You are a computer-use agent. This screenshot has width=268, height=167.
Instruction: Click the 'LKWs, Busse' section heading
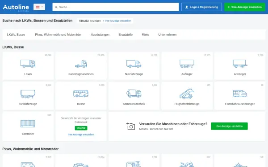click(x=13, y=47)
